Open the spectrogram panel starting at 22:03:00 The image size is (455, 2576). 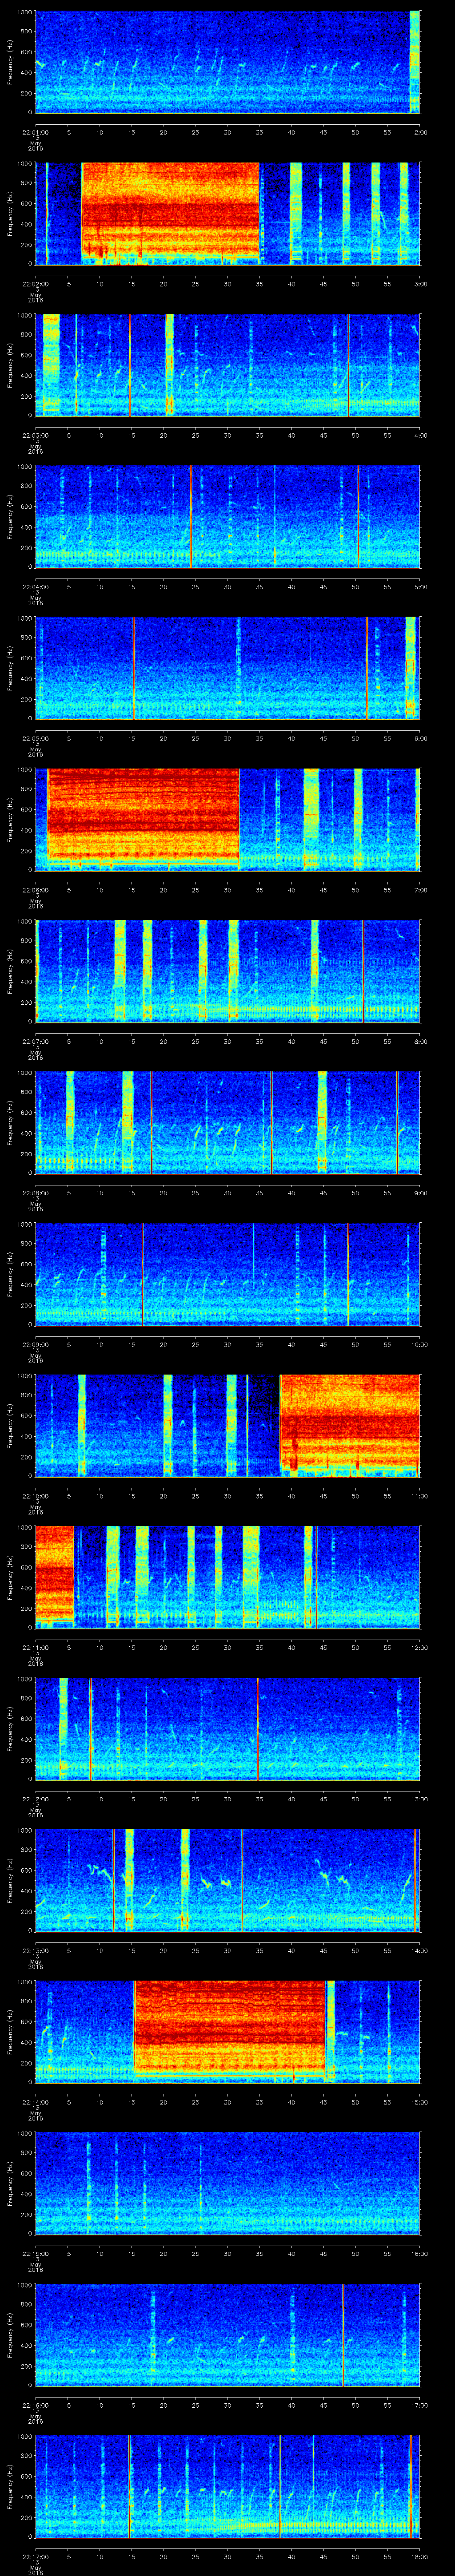click(x=227, y=365)
